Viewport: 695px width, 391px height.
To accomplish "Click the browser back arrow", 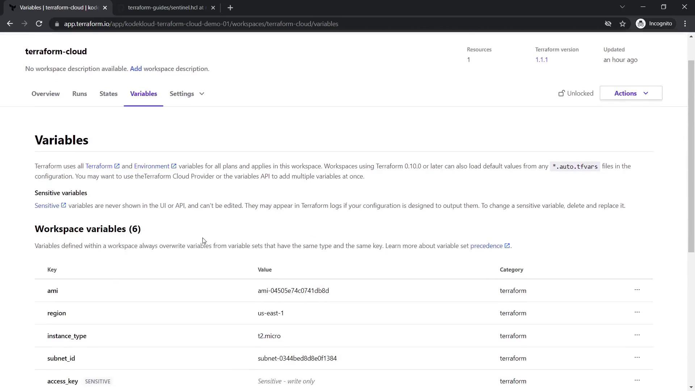I will point(10,24).
